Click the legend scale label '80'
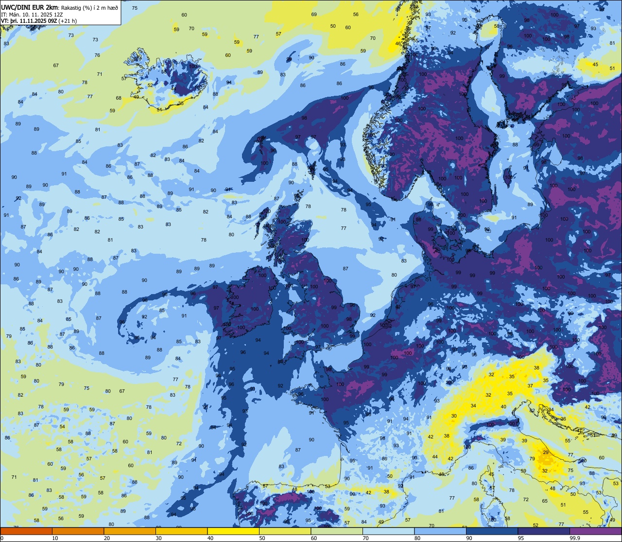This screenshot has height=542, width=622. coord(417,538)
